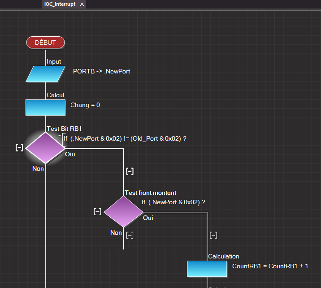The height and width of the screenshot is (288, 321).
Task: Click the Old_Port comparison condition text
Action: 125,138
